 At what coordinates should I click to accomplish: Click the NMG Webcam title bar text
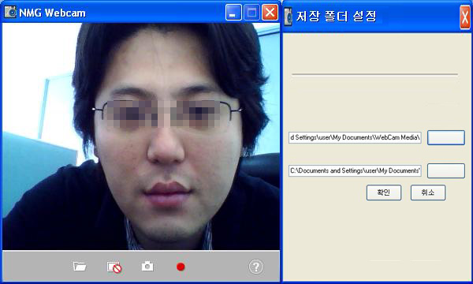tap(52, 13)
